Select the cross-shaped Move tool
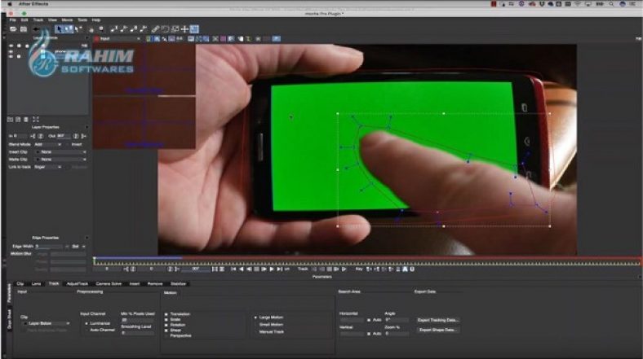Screen dimensions: 643x359 click(x=184, y=29)
